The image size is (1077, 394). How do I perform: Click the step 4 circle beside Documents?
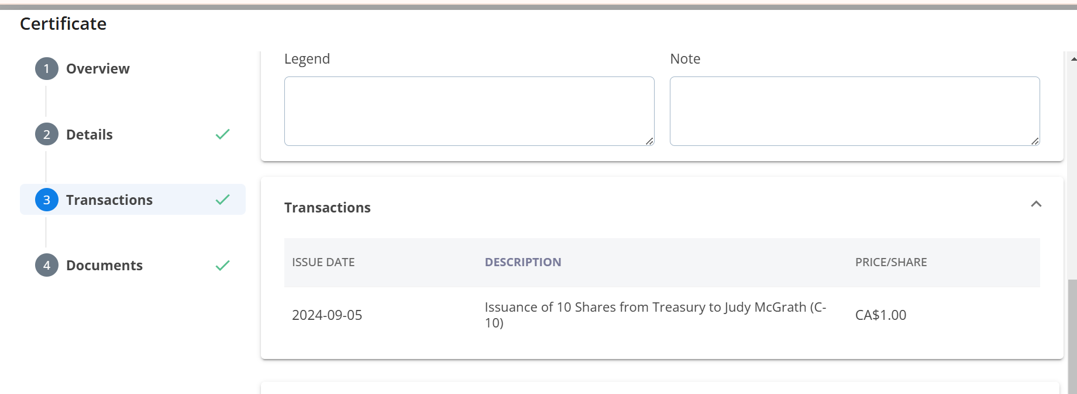coord(47,265)
